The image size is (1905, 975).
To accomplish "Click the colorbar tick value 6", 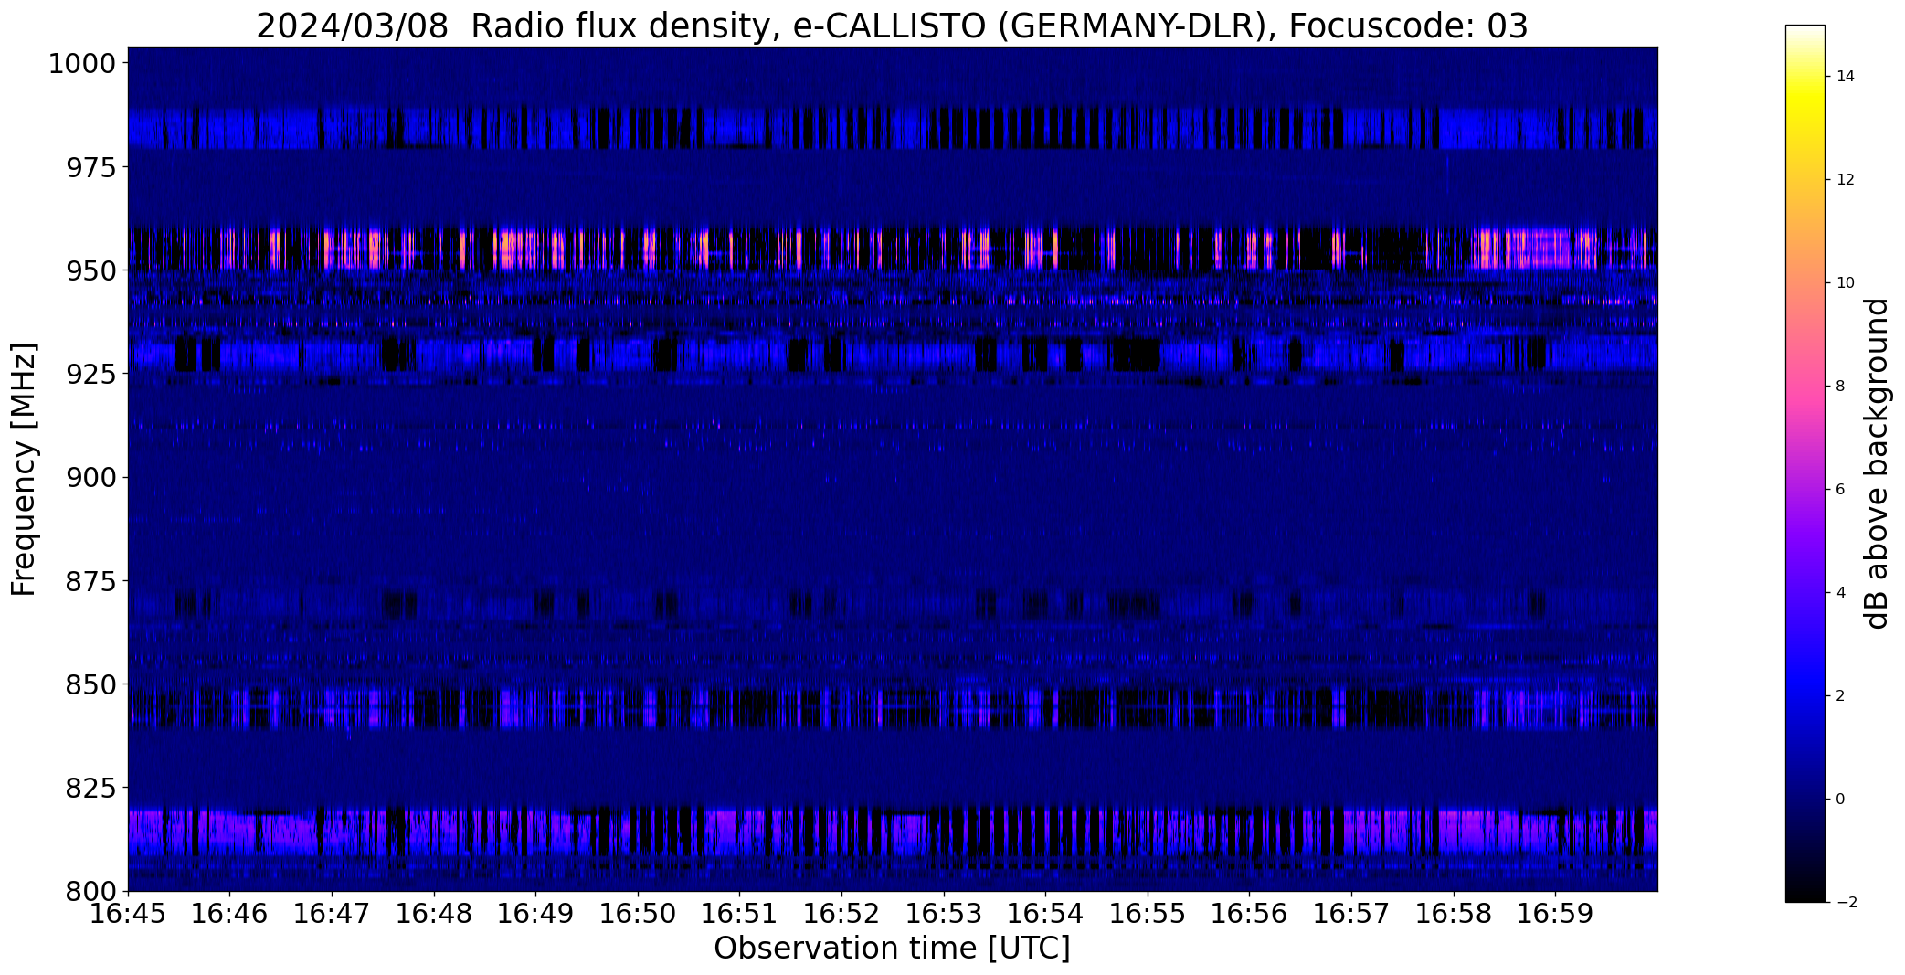I will point(1841,490).
